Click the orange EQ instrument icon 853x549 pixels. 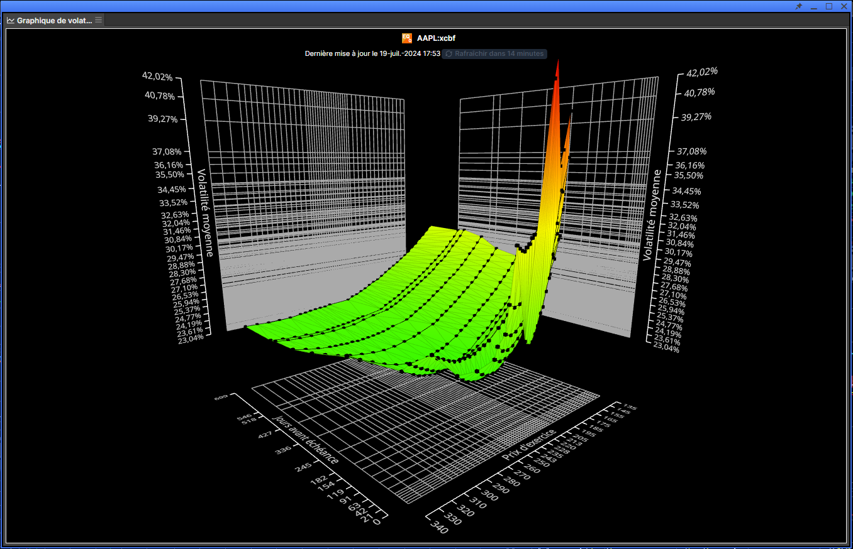coord(406,38)
